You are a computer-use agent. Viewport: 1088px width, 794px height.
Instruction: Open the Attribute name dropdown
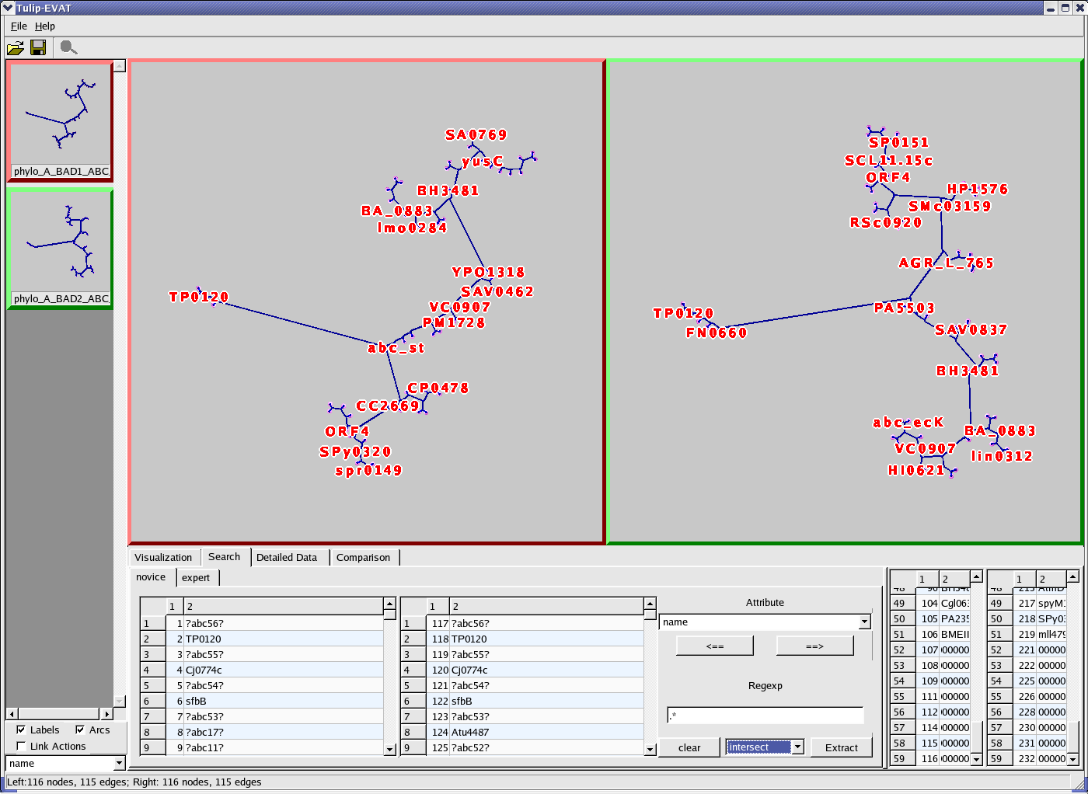coord(863,622)
